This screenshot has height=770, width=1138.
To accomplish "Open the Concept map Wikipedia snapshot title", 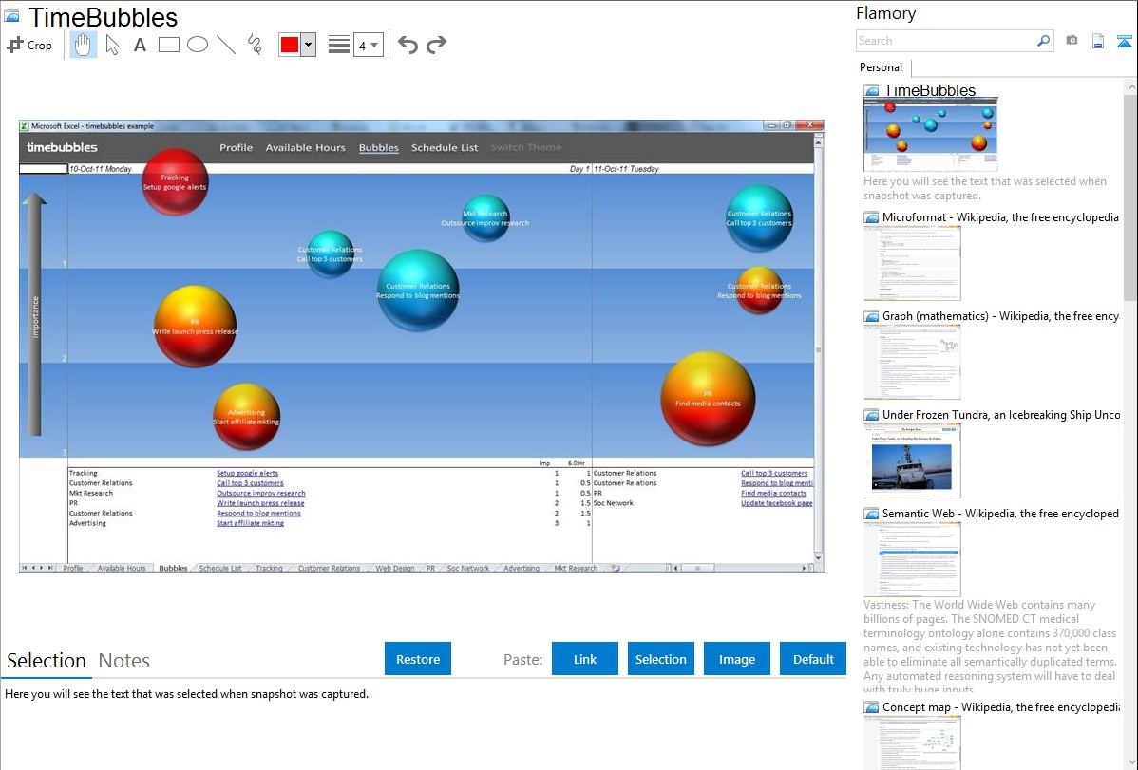I will 1000,707.
